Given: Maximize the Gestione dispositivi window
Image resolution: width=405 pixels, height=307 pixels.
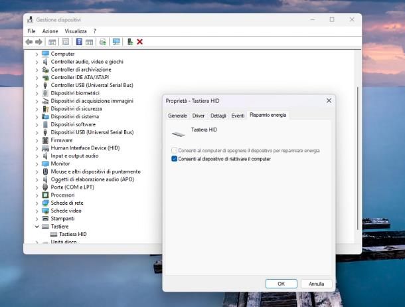Looking at the screenshot, I should tap(332, 20).
